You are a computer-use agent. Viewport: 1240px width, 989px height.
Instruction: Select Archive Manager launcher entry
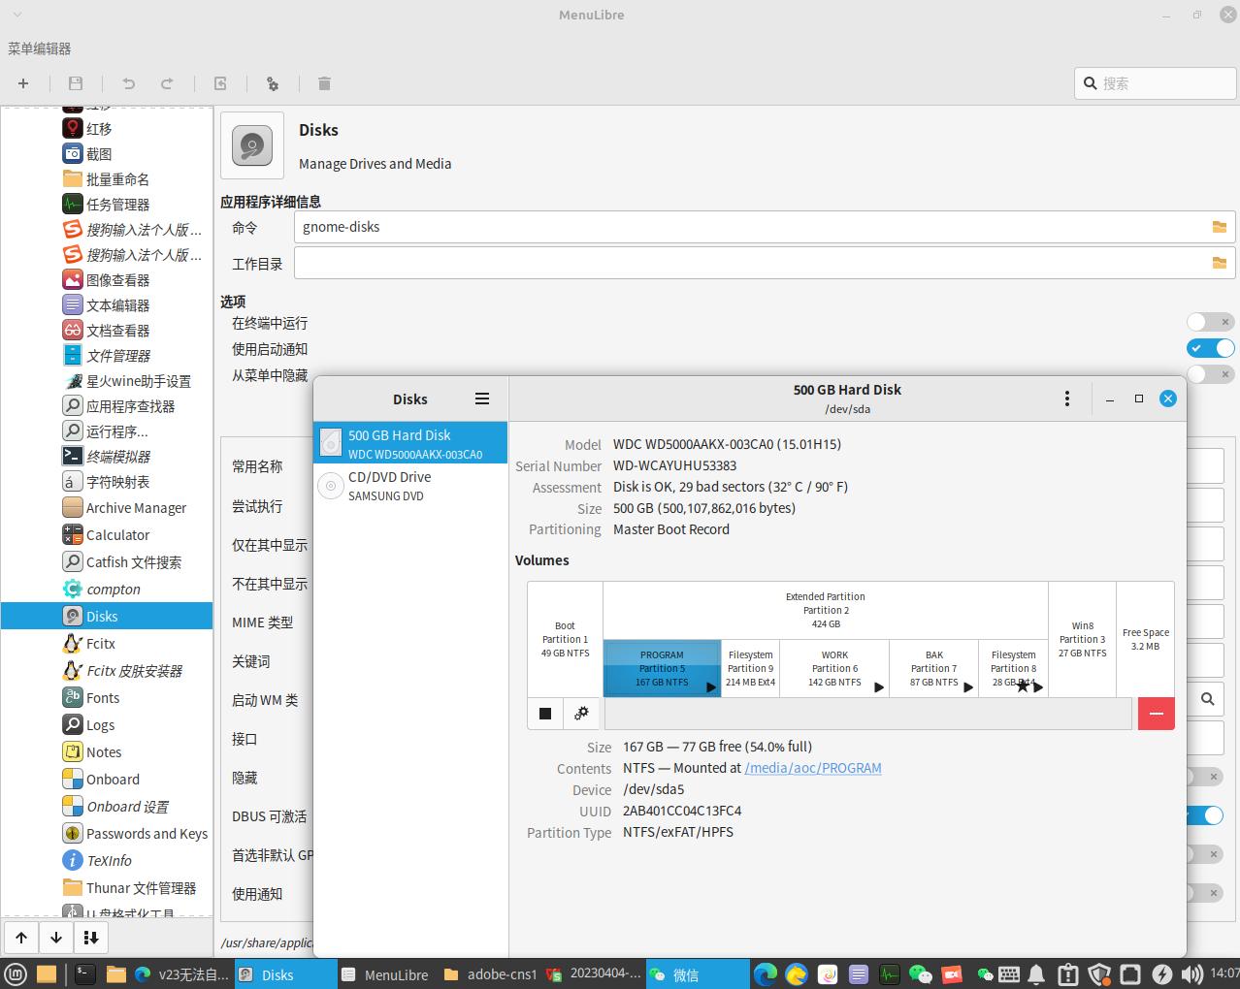pyautogui.click(x=107, y=507)
